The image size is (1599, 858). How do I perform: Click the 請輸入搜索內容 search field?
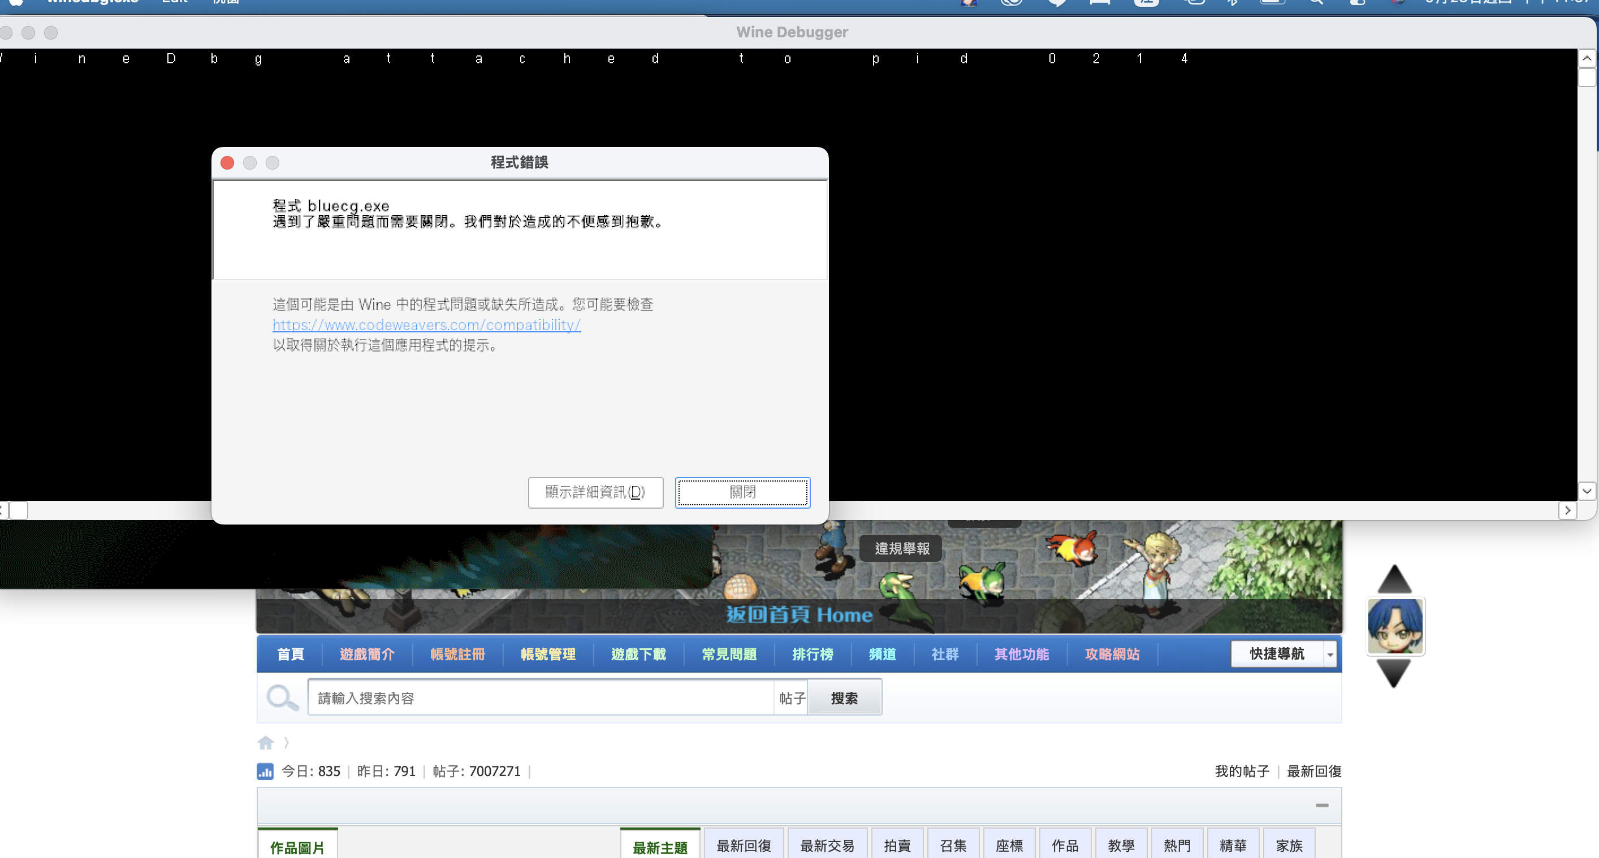541,698
